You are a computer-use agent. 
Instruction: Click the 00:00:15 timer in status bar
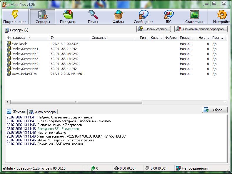click(x=59, y=168)
